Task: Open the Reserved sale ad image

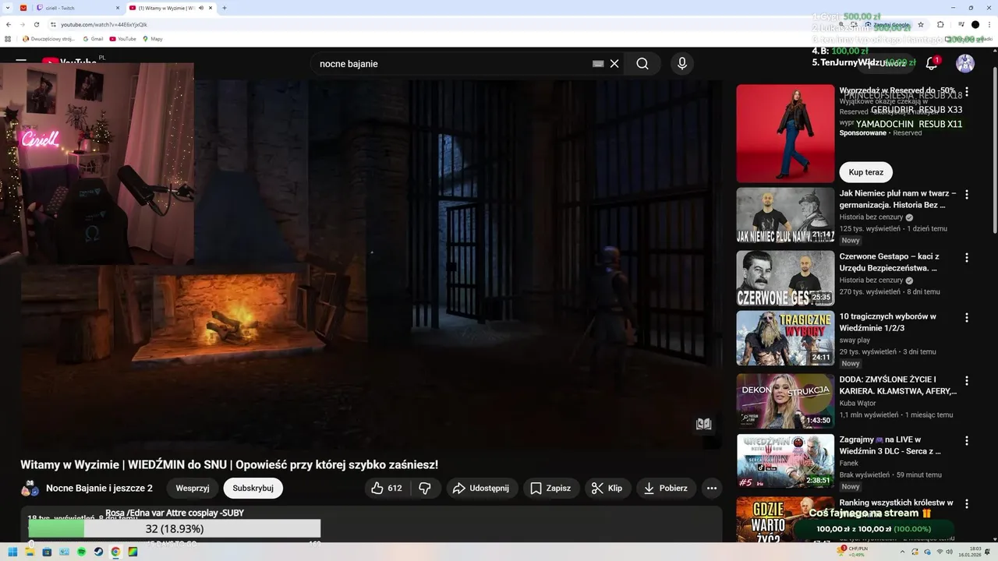Action: [785, 133]
